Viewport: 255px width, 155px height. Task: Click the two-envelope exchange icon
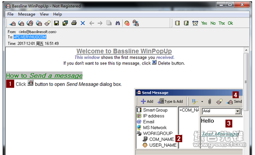coord(136,23)
